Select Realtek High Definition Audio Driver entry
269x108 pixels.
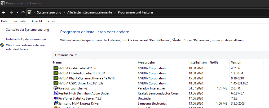pos(84,93)
